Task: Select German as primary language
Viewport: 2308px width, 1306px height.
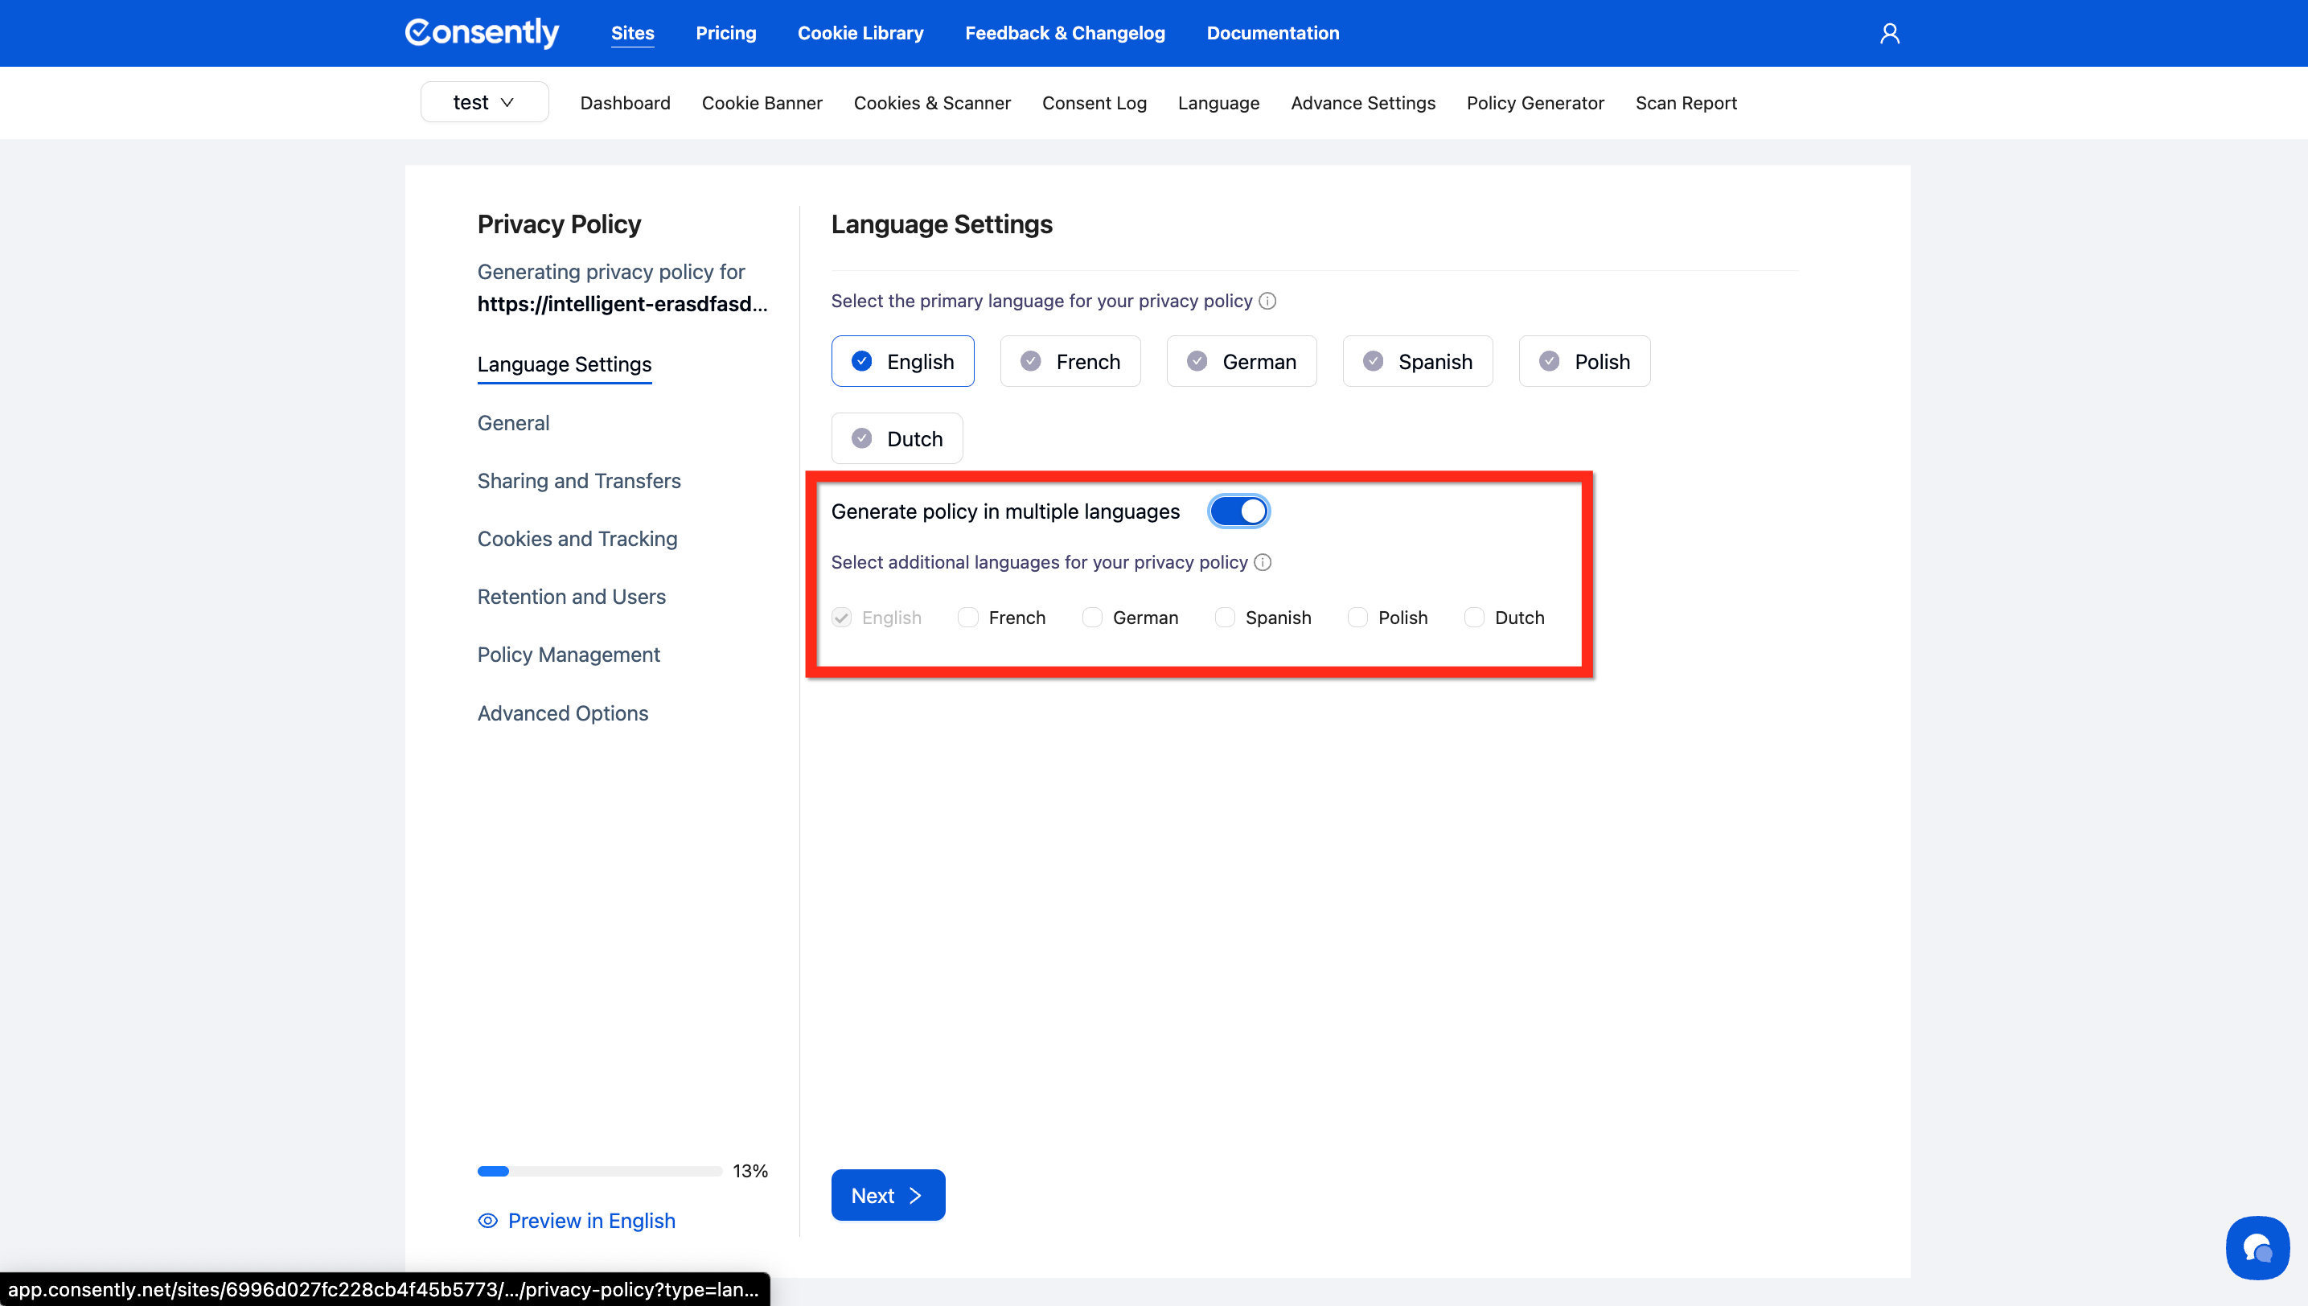Action: (1242, 362)
